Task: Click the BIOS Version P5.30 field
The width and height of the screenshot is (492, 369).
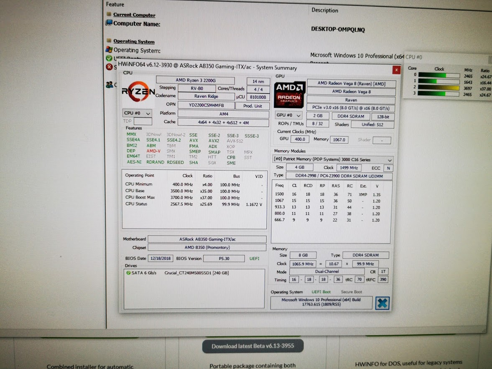Action: click(x=224, y=259)
